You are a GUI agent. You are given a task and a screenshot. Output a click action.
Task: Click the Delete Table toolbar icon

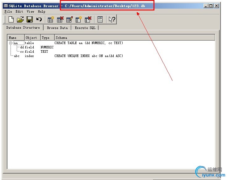(x=60, y=19)
